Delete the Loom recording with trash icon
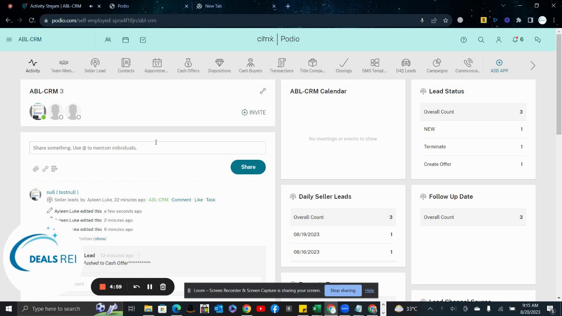The height and width of the screenshot is (316, 562). (x=163, y=287)
